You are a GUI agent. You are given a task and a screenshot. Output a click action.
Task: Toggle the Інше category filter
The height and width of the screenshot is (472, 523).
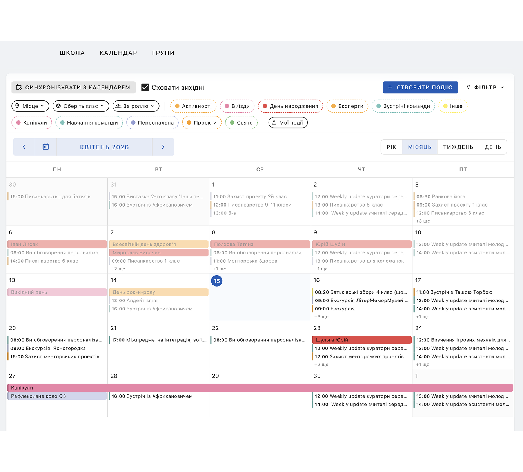tap(453, 106)
